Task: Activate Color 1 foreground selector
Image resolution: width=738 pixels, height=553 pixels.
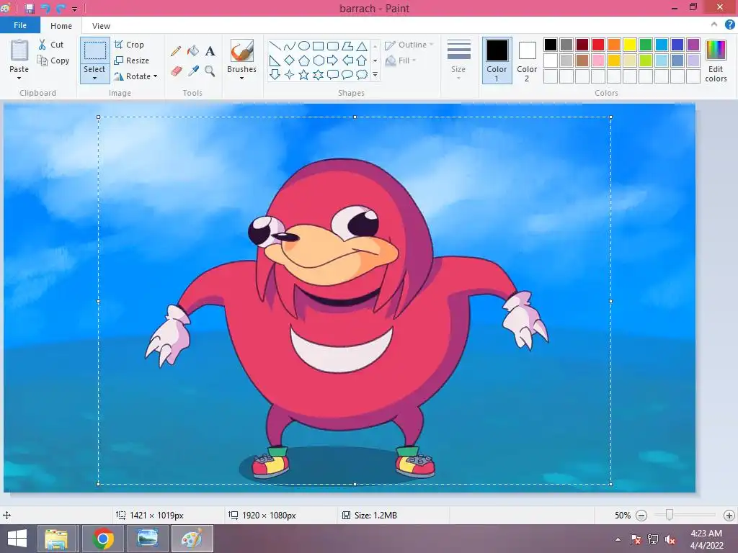Action: [x=497, y=60]
